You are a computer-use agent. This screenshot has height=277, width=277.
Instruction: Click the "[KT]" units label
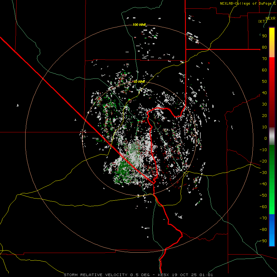[x=263, y=21]
